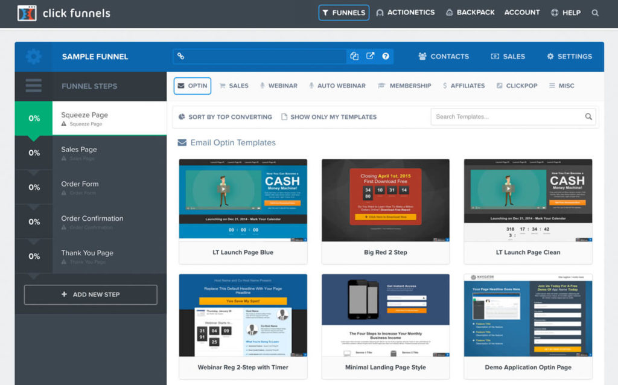The width and height of the screenshot is (618, 385).
Task: Choose the Big Red 2 Step template
Action: click(x=386, y=211)
